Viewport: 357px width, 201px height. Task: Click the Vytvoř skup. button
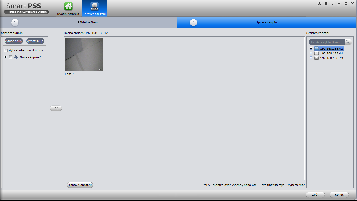(x=14, y=41)
